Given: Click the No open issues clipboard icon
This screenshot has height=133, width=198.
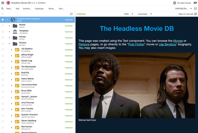Looking at the screenshot, I should (x=175, y=3).
